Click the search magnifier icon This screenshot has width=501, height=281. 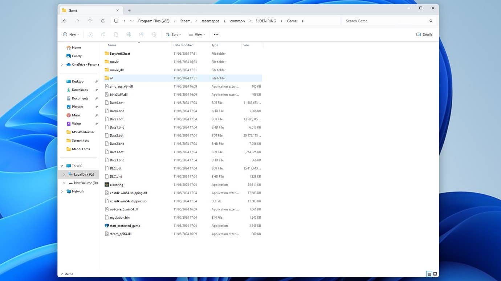click(431, 21)
